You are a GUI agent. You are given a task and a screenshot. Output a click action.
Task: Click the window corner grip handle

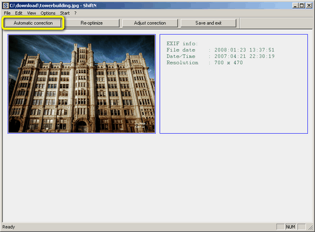[x=311, y=227]
